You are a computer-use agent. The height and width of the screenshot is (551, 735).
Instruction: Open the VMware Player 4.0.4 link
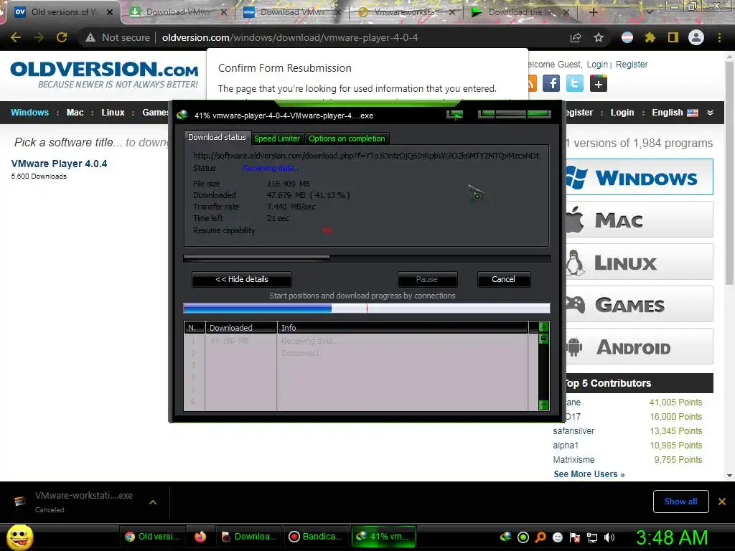coord(59,164)
